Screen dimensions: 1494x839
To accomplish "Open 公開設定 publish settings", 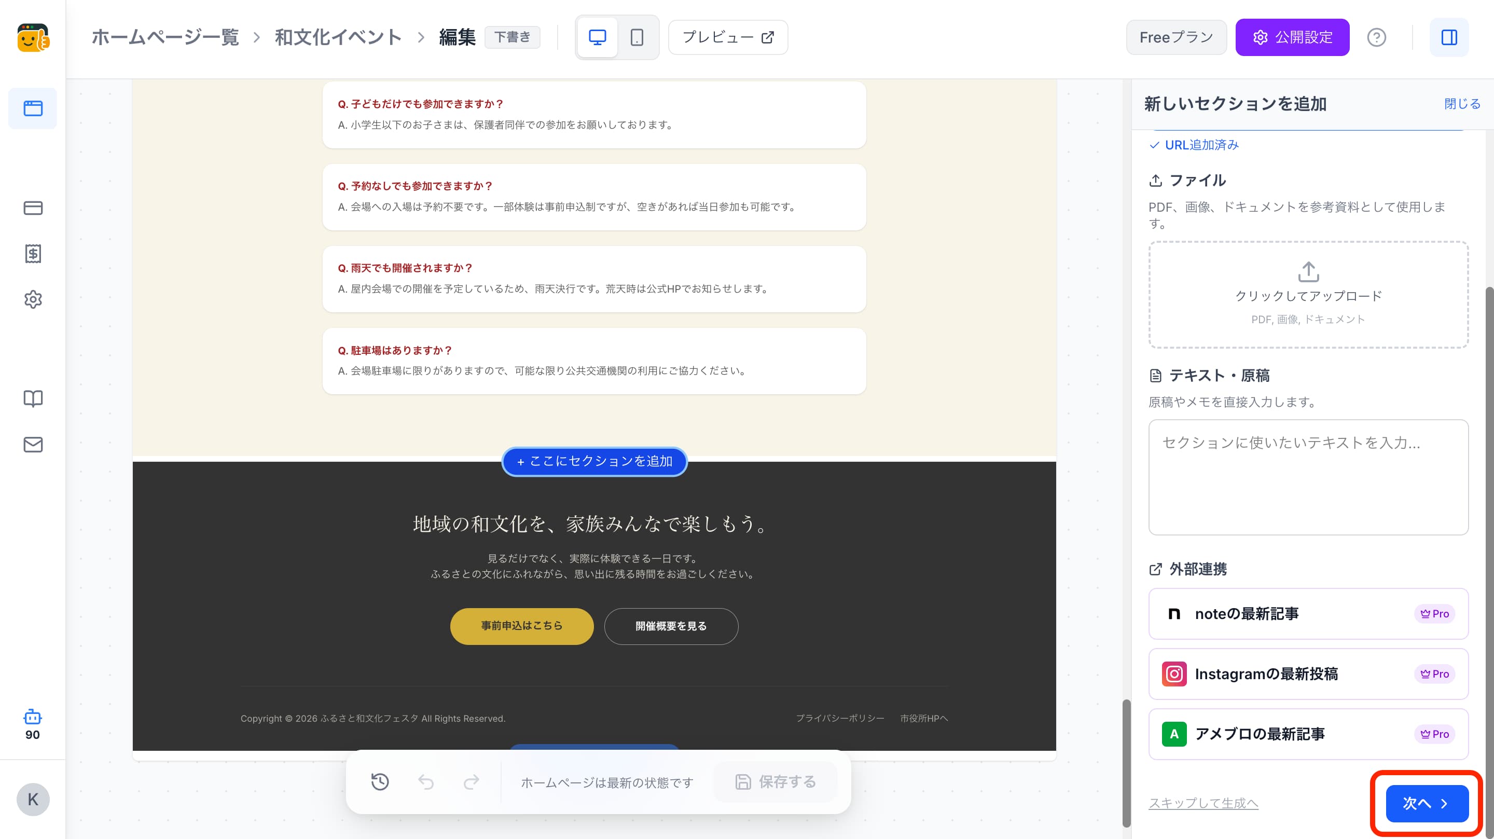I will point(1292,38).
